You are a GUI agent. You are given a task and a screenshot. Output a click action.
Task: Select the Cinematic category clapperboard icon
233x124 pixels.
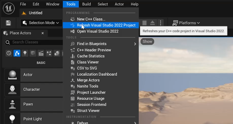41,53
